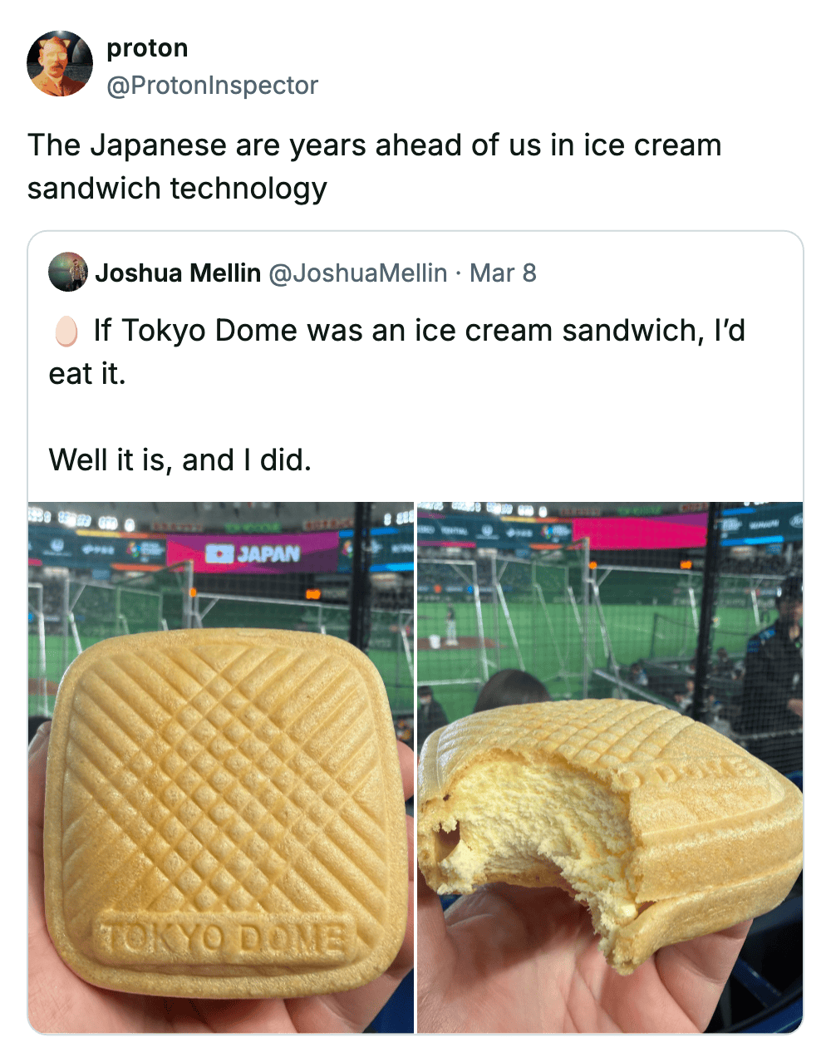Visit the @ProtonInspector handle

pyautogui.click(x=212, y=85)
